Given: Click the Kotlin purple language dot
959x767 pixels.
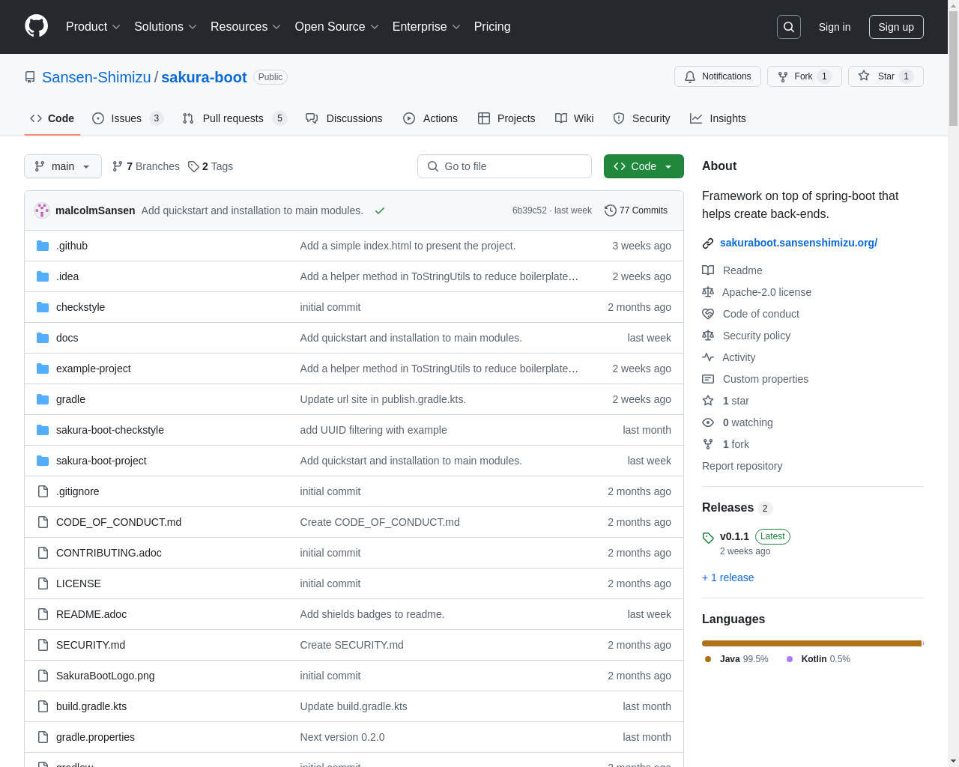Looking at the screenshot, I should coord(790,659).
